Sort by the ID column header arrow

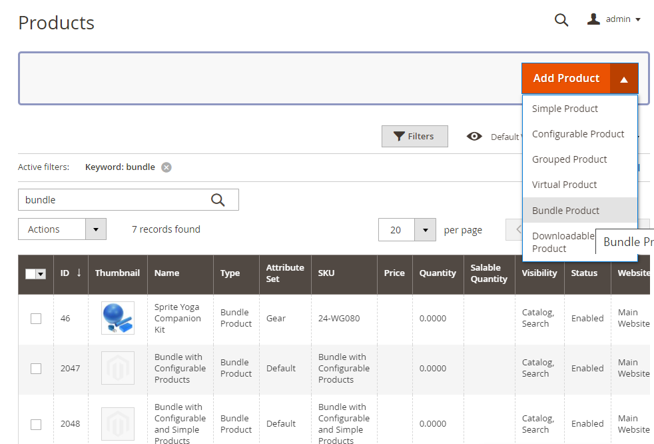[x=79, y=273]
